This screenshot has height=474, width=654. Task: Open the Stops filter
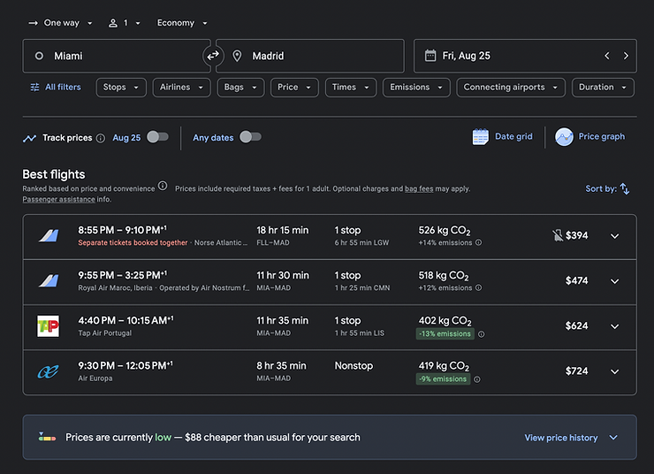pyautogui.click(x=121, y=88)
